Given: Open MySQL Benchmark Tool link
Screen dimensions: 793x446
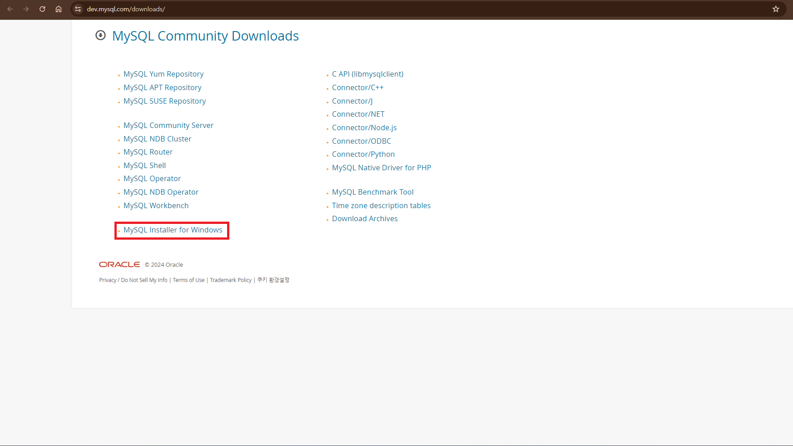Looking at the screenshot, I should [x=373, y=192].
